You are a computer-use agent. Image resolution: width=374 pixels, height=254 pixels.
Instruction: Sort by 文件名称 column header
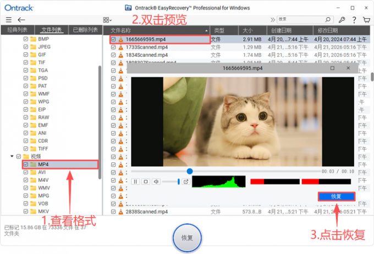coord(156,31)
